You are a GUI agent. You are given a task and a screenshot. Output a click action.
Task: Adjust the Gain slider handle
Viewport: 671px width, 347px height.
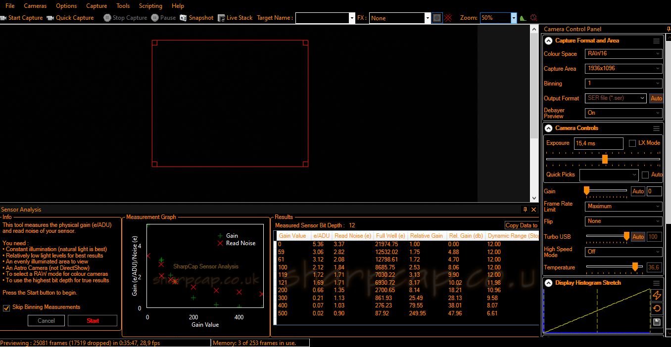point(587,191)
